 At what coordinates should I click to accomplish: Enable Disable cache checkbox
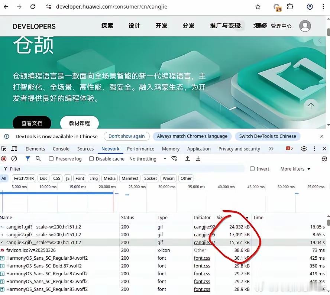point(91,159)
